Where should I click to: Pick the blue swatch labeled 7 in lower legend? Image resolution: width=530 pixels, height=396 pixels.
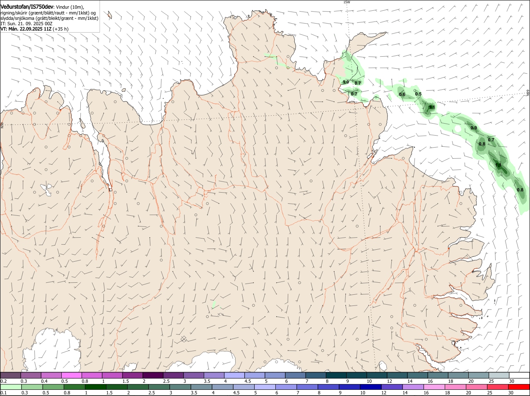[x=307, y=387]
